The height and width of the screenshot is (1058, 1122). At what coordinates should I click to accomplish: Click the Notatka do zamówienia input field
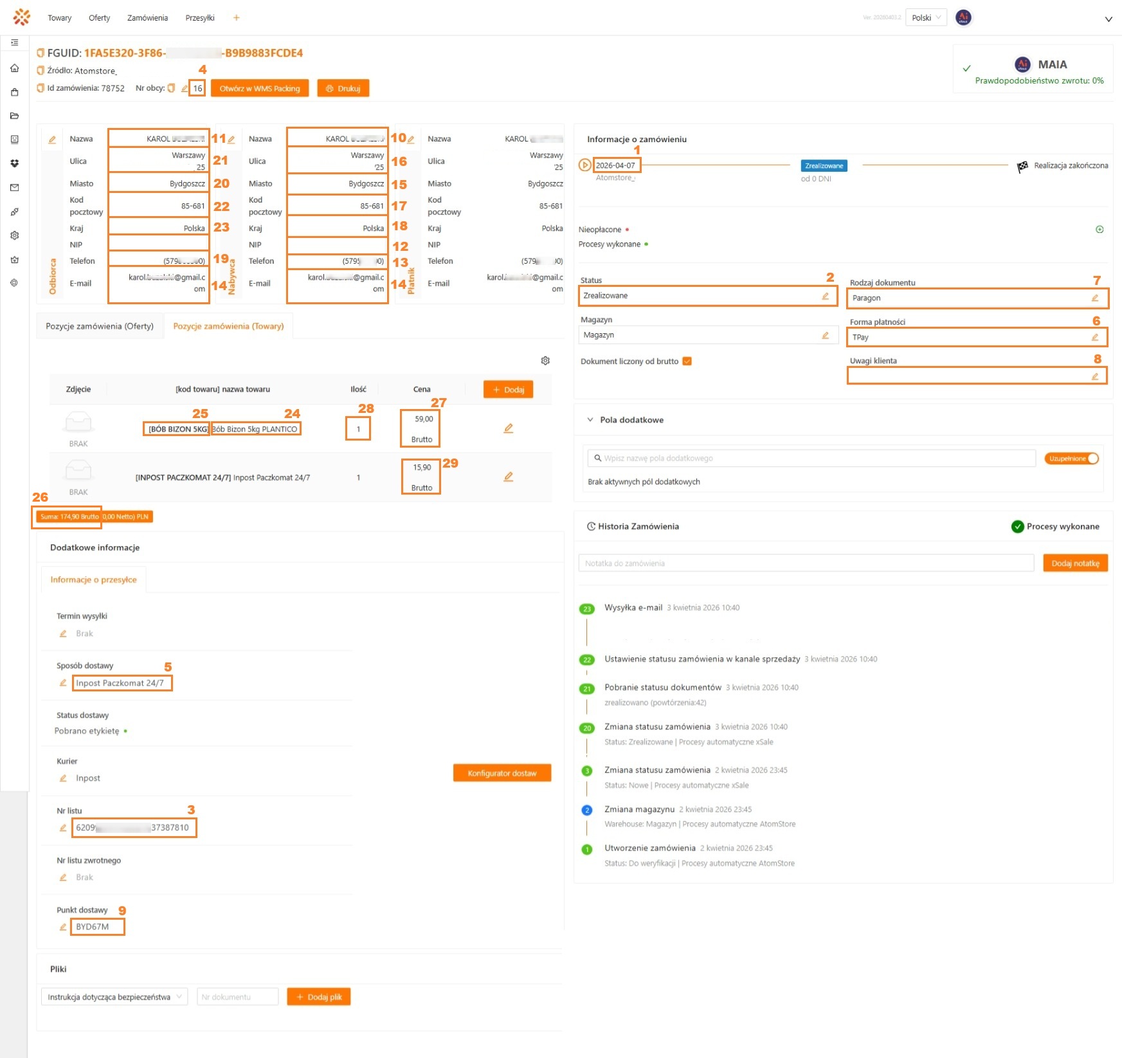tap(806, 563)
